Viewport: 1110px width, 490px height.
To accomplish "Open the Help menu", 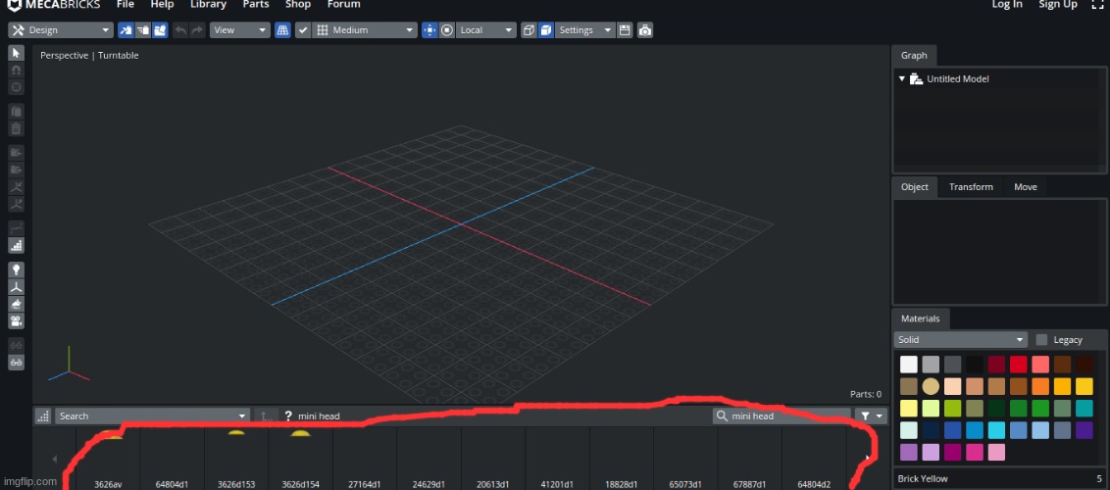I will coord(162,4).
